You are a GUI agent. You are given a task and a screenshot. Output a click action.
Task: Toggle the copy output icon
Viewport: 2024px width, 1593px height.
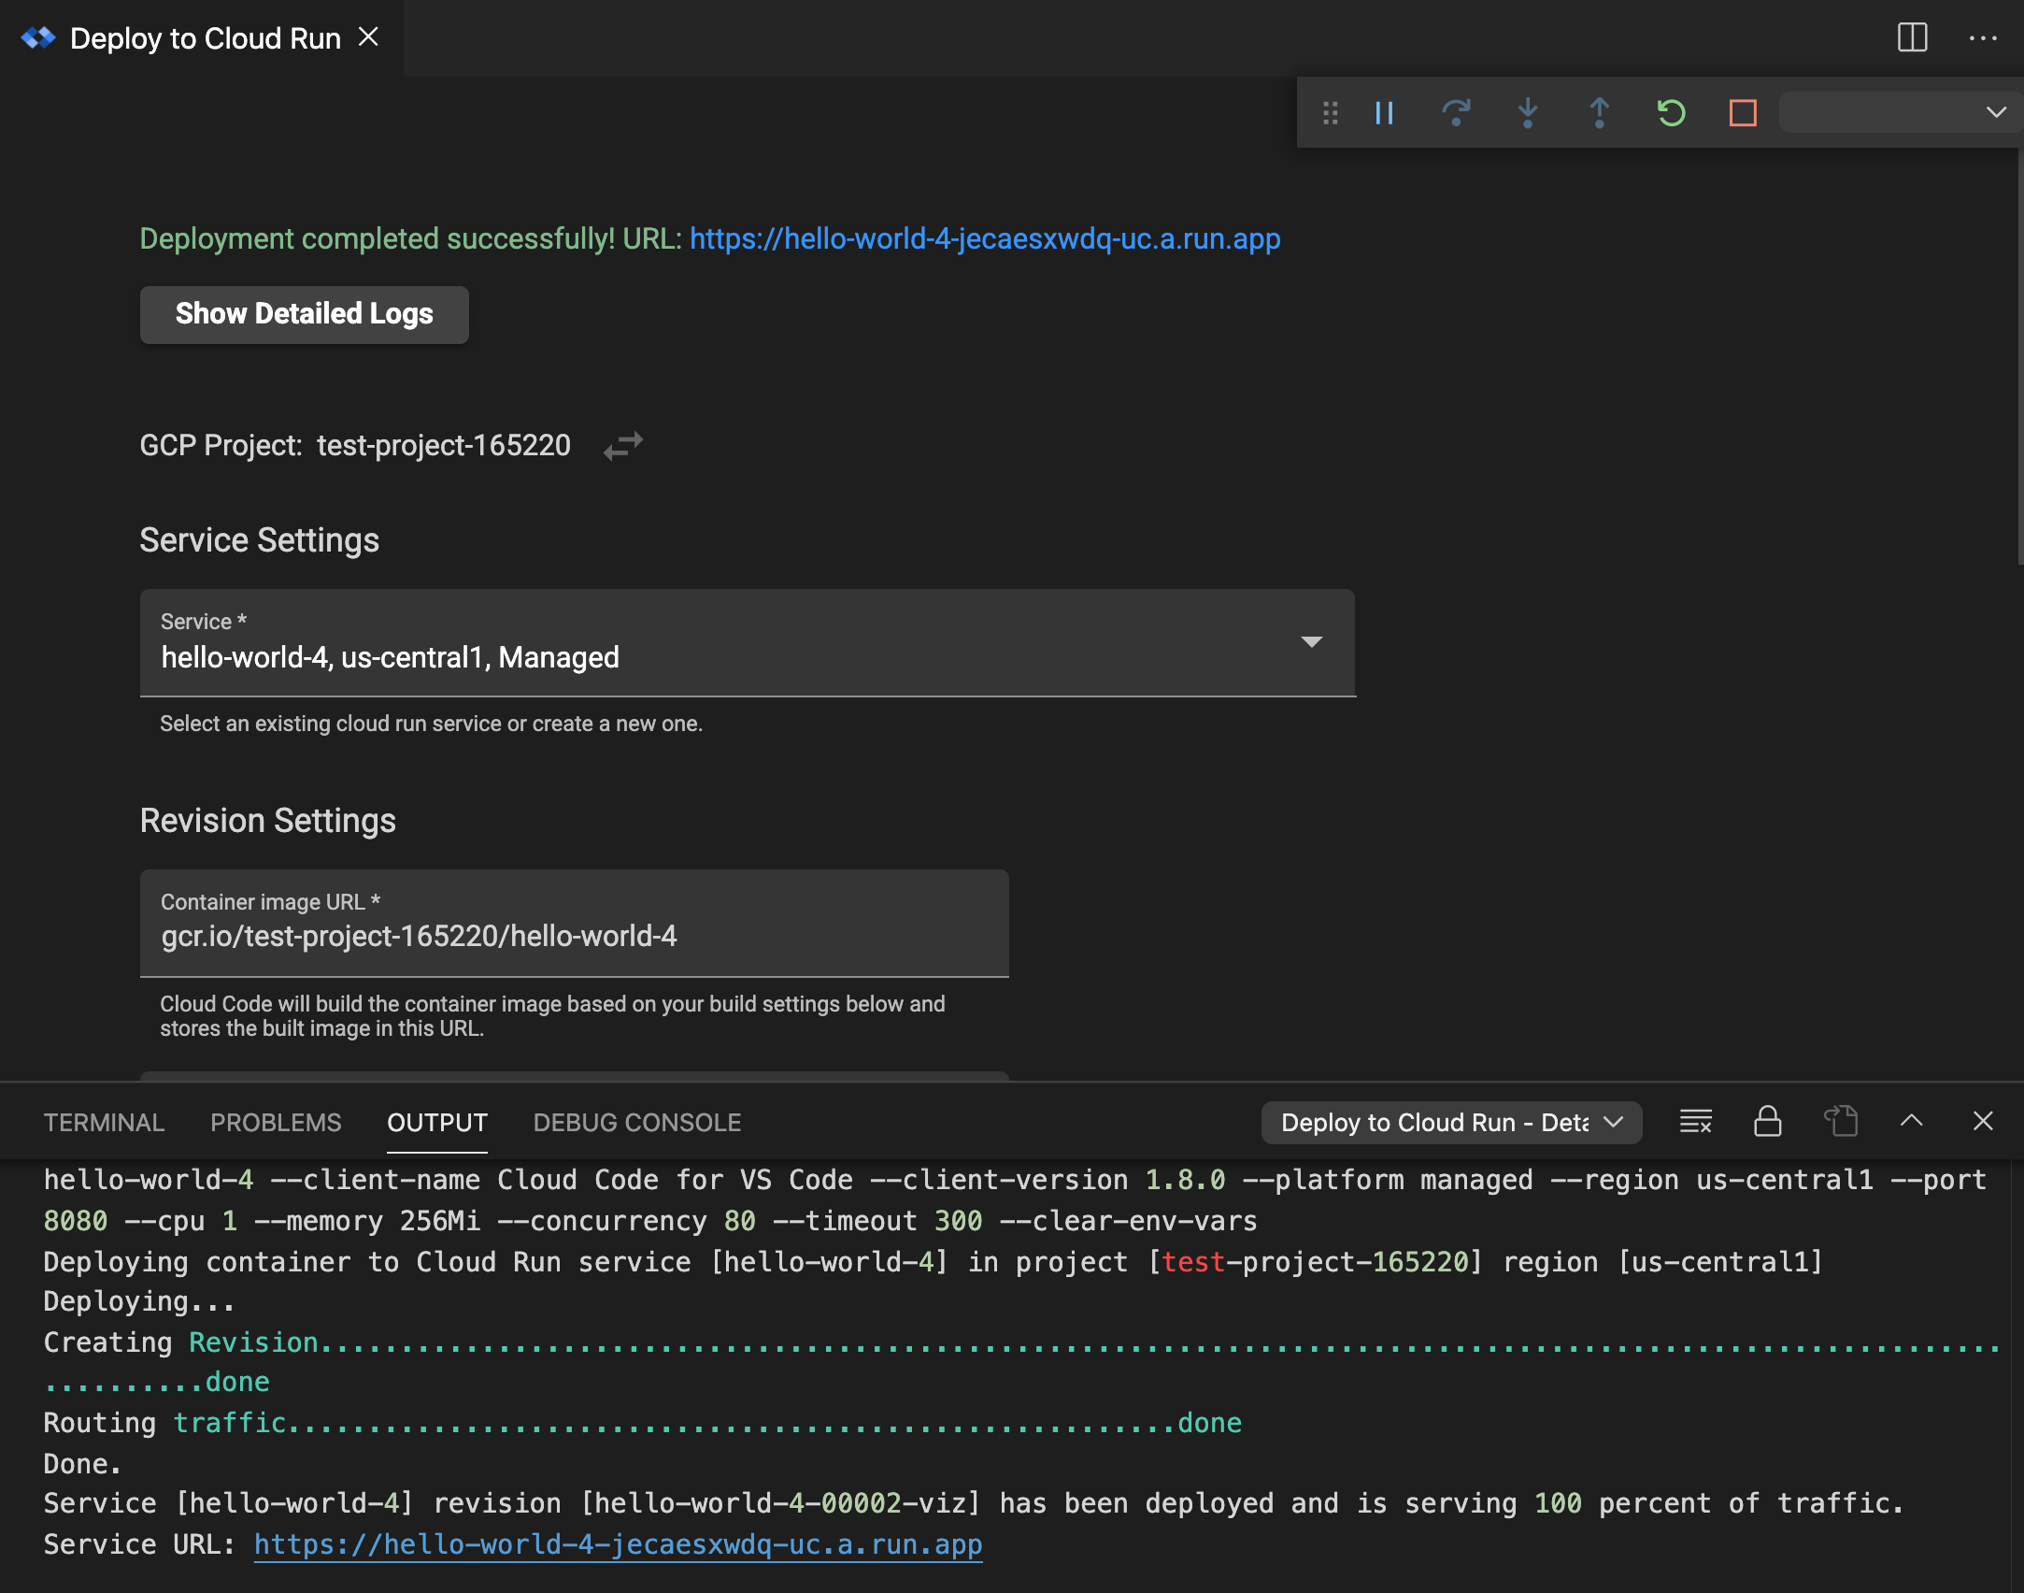(1840, 1123)
